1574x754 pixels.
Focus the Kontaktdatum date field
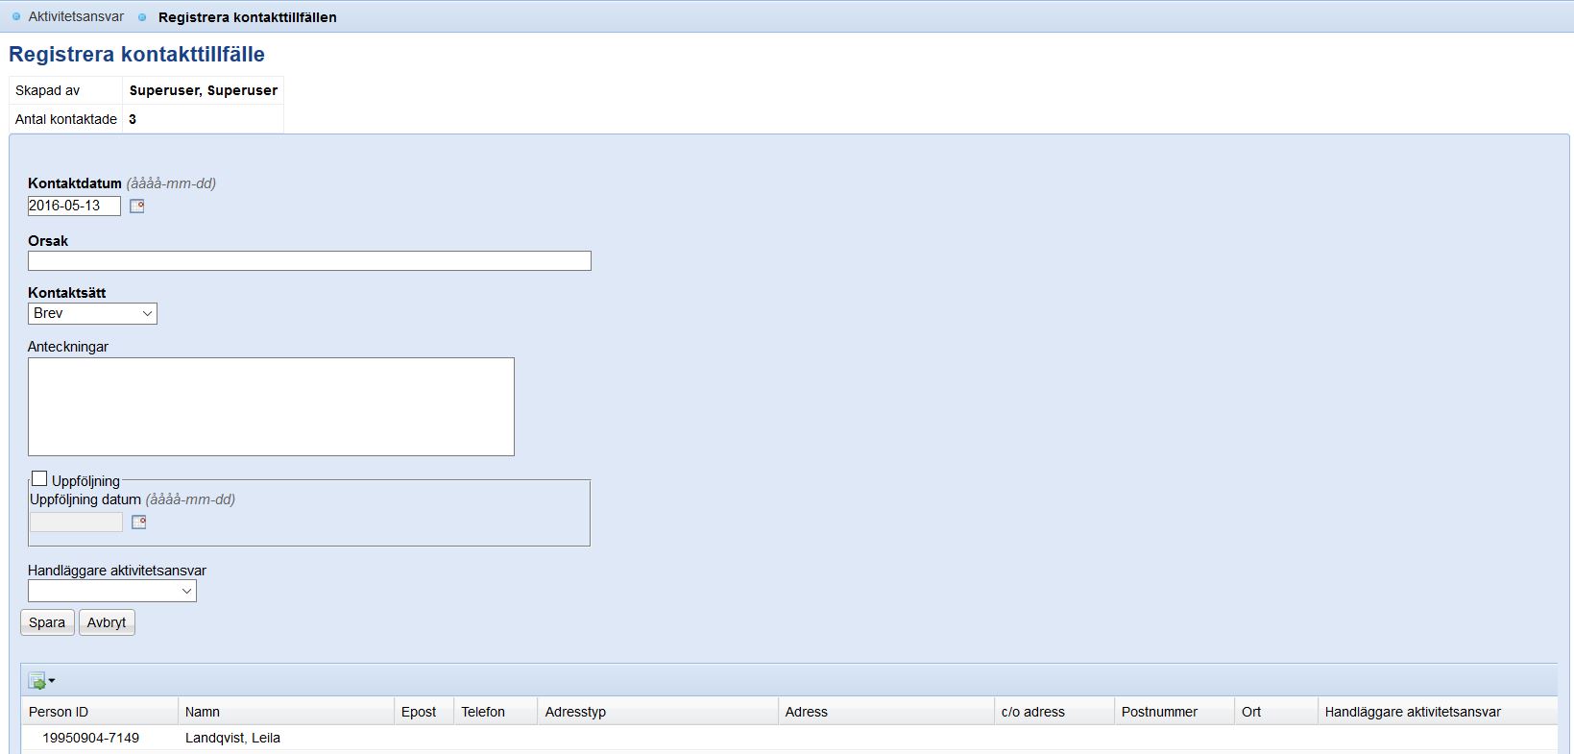click(x=74, y=206)
